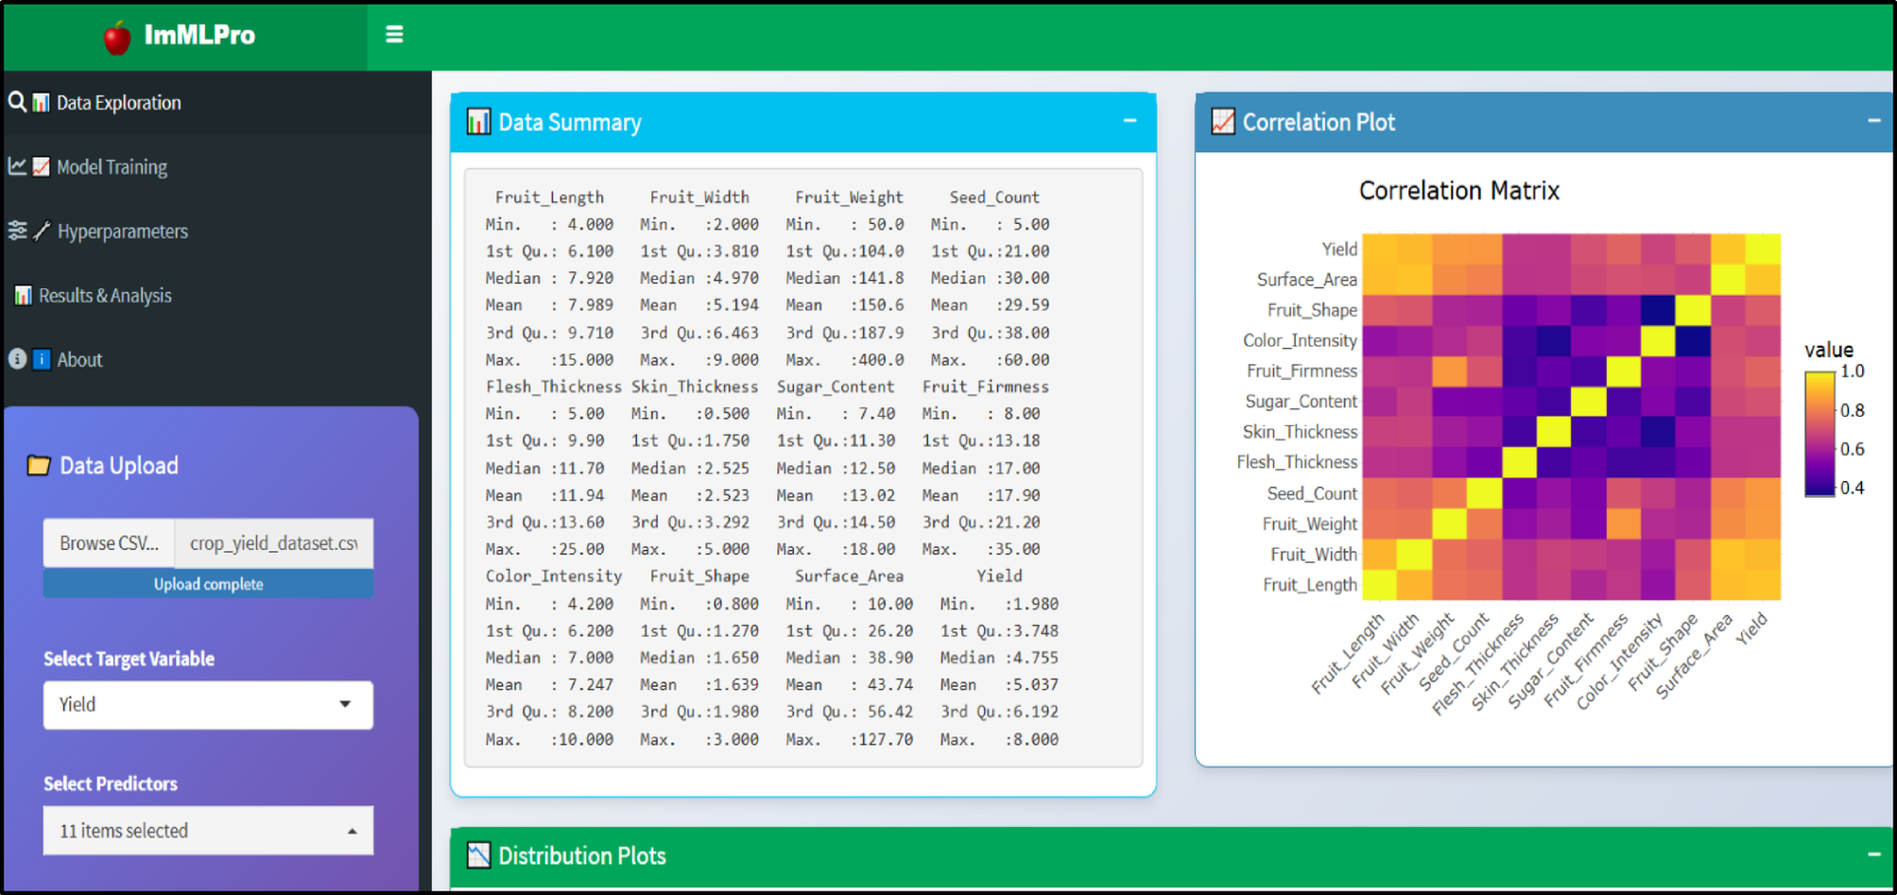Toggle the hamburger sidebar menu

coord(394,35)
